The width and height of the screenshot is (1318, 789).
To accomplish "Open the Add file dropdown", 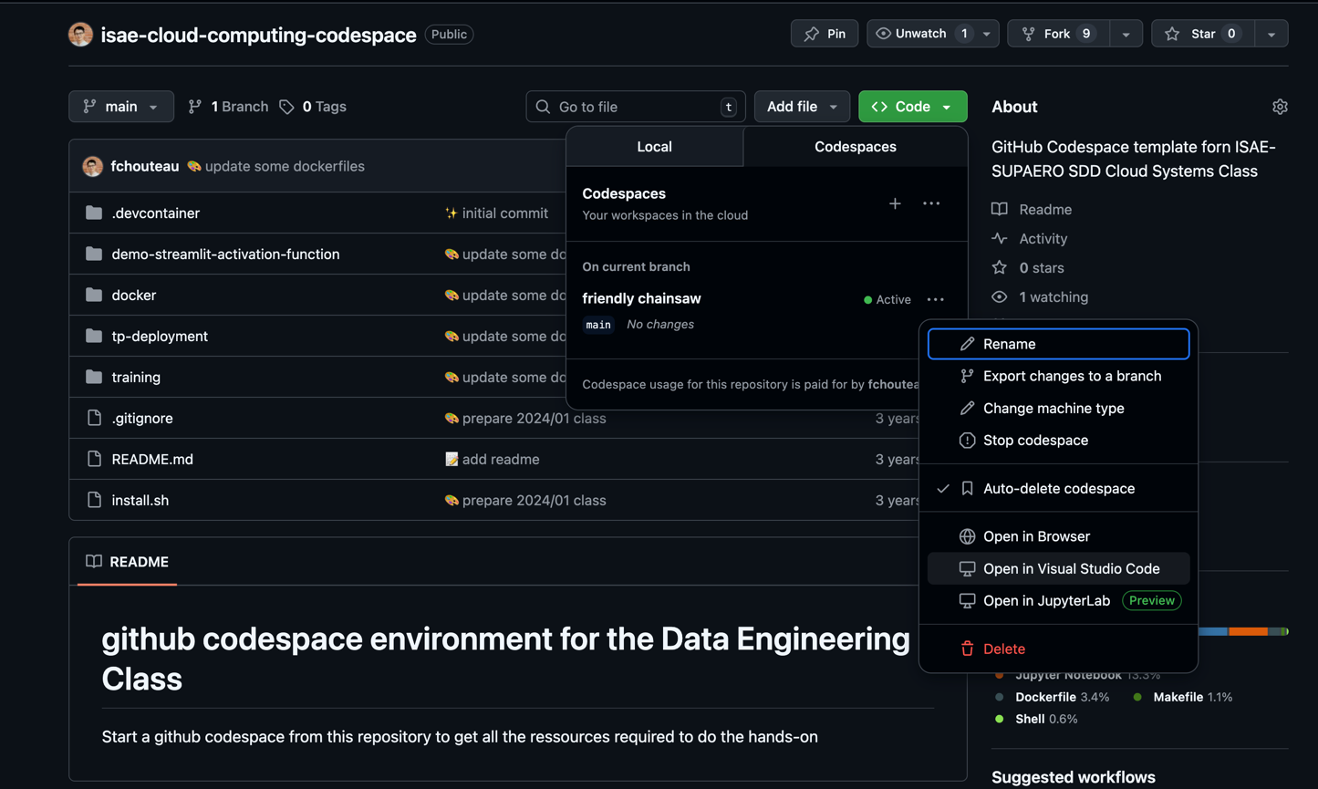I will point(801,107).
